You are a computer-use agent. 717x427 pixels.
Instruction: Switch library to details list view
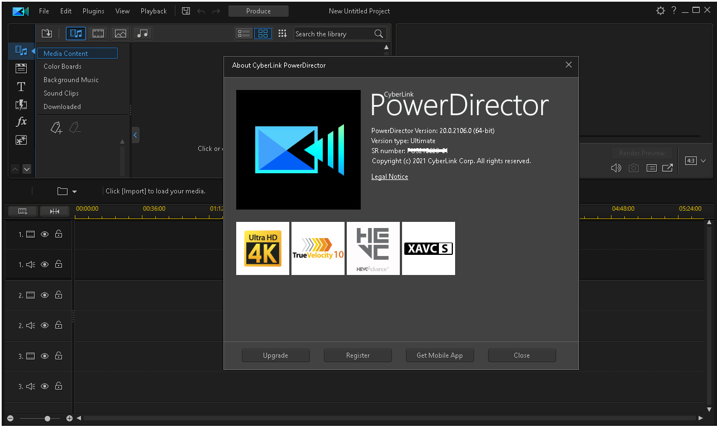click(x=244, y=34)
